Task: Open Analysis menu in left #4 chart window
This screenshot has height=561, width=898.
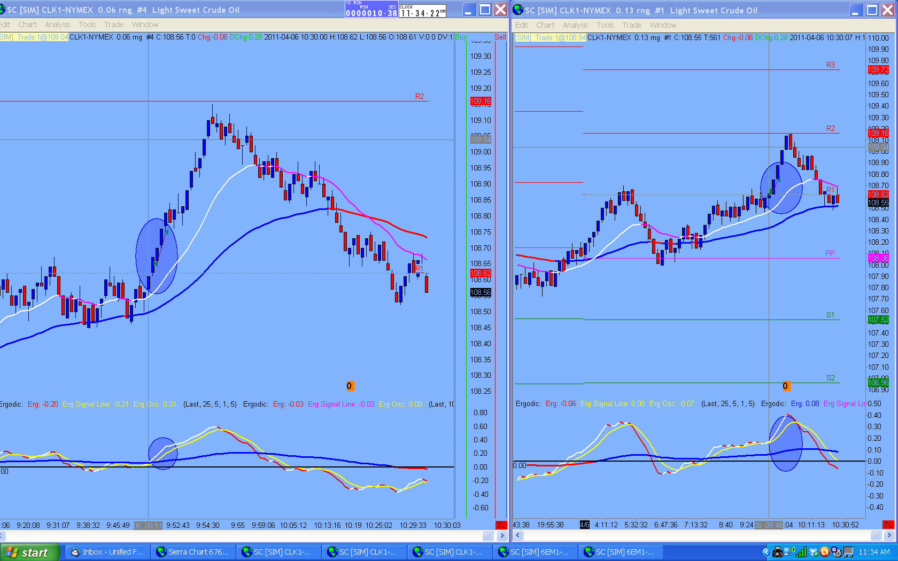Action: click(x=58, y=25)
